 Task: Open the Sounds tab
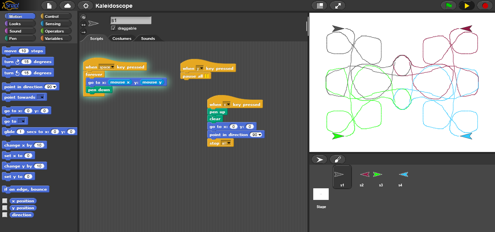click(148, 39)
